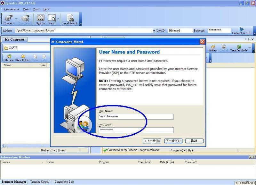Open the Help menu
The height and width of the screenshot is (185, 256).
click(46, 9)
